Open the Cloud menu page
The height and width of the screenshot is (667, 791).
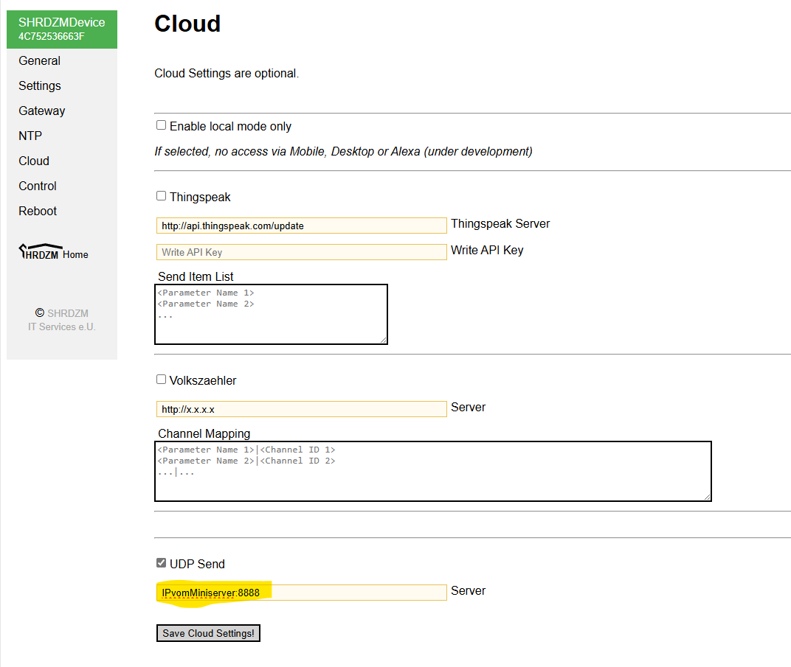tap(34, 161)
